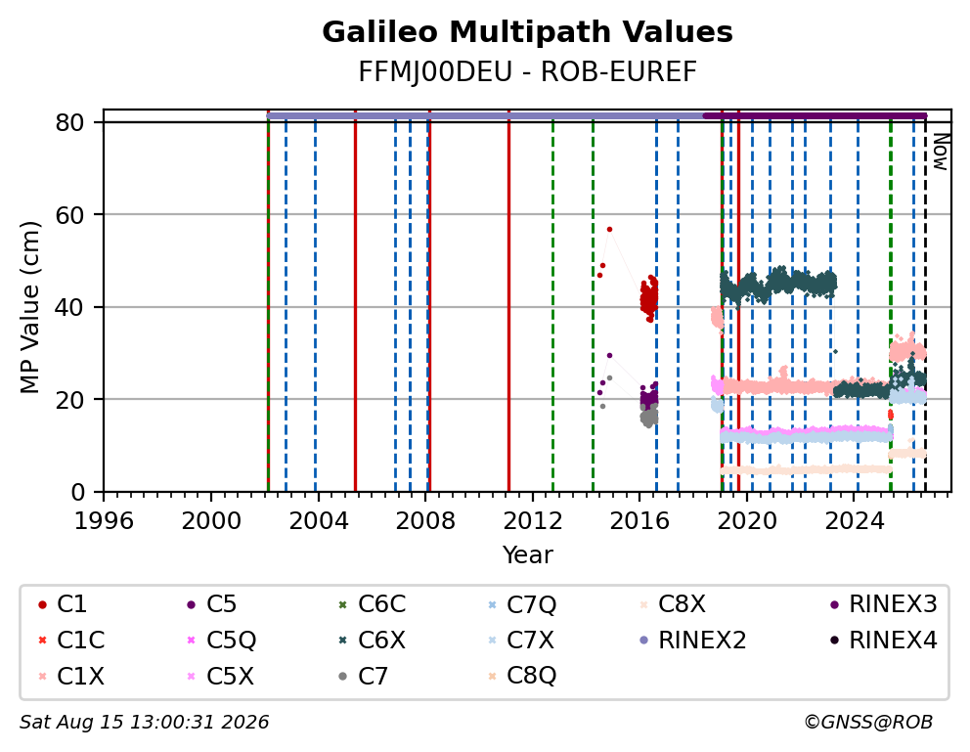Click the RINEX2 legend entry
This screenshot has width=970, height=752.
coord(692,641)
